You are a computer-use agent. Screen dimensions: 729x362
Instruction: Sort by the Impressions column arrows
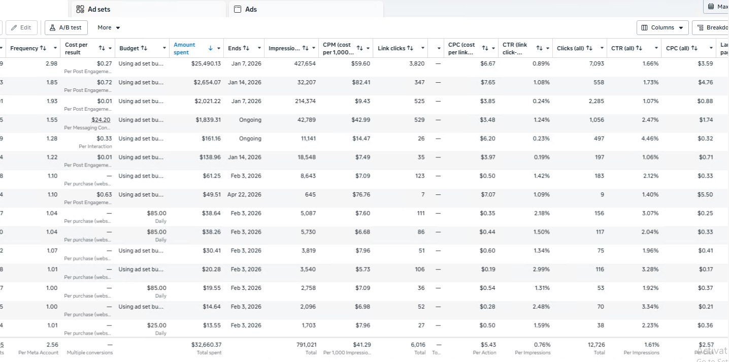(305, 48)
